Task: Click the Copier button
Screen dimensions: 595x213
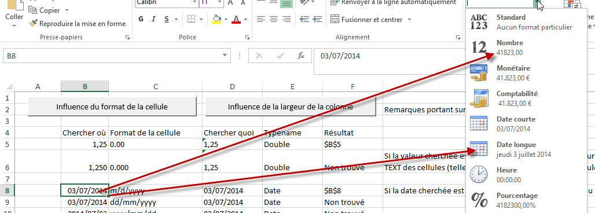Action: click(45, 10)
